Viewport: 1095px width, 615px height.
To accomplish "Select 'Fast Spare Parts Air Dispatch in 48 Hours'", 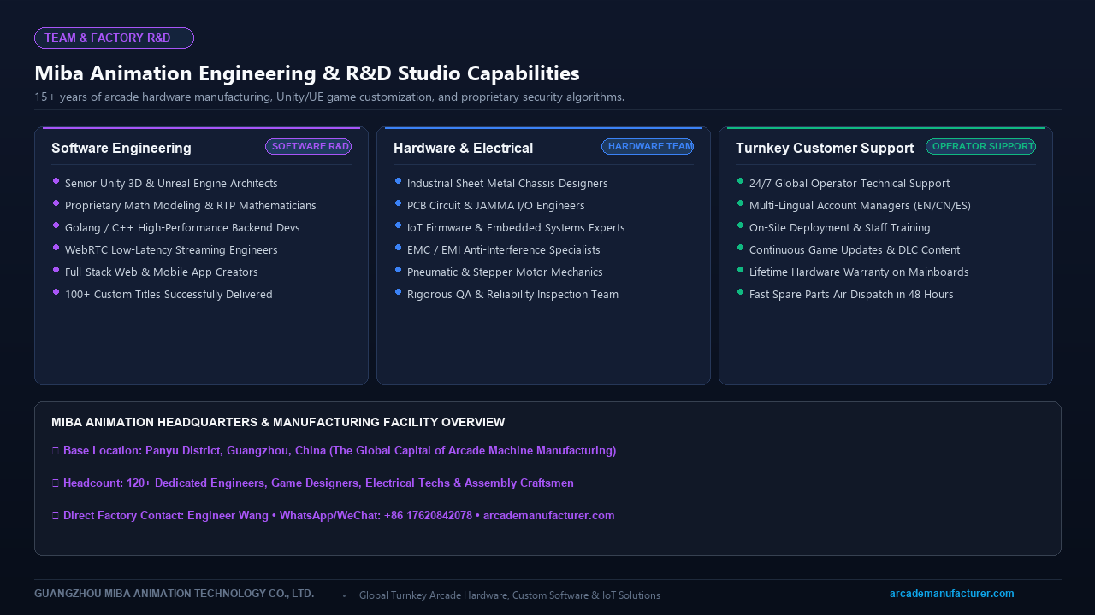I will click(x=851, y=295).
